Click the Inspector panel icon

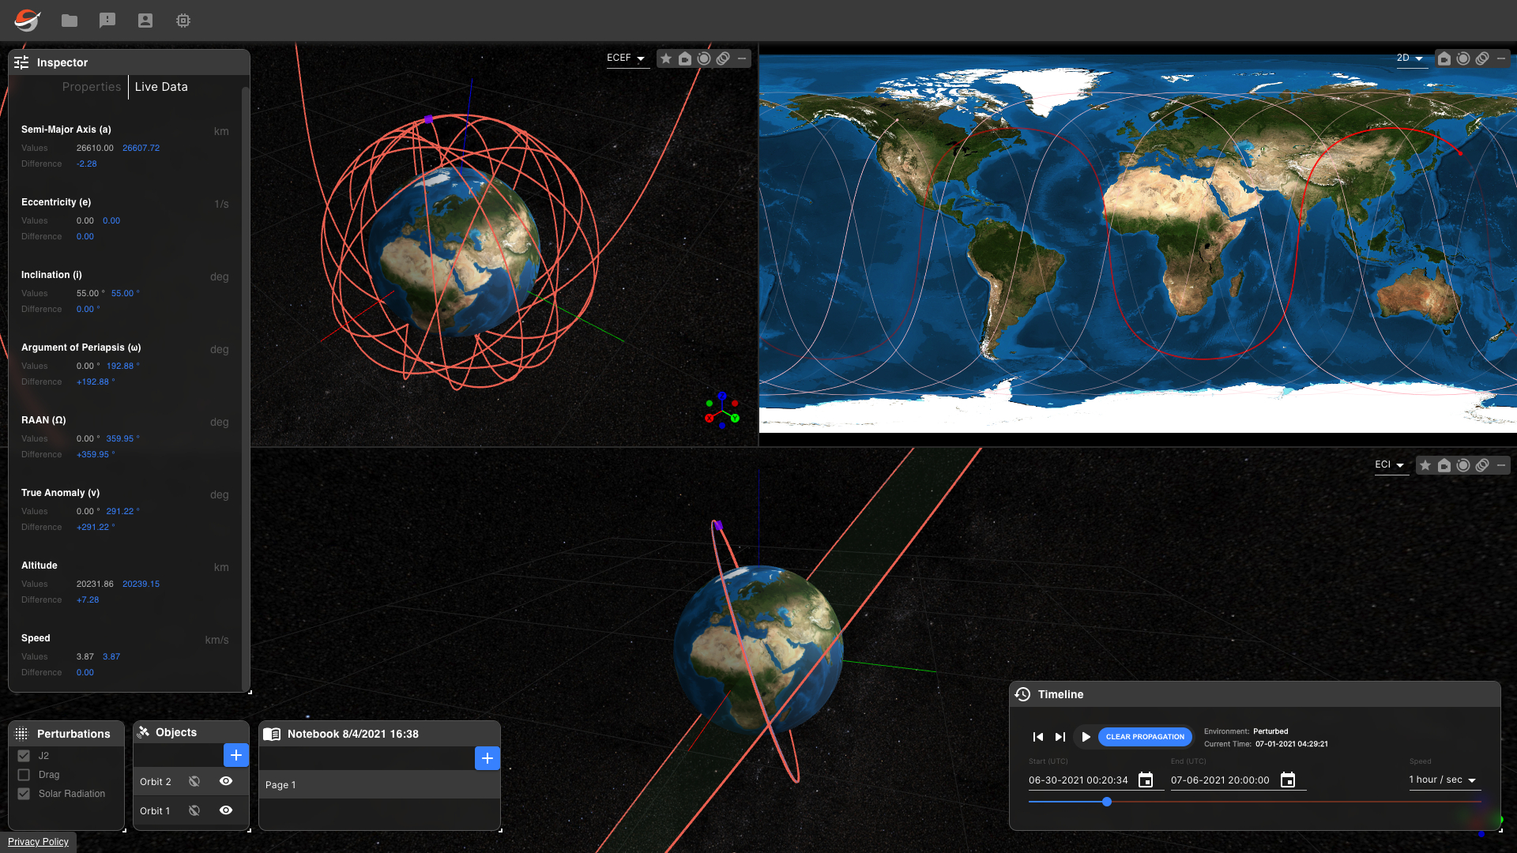[21, 62]
